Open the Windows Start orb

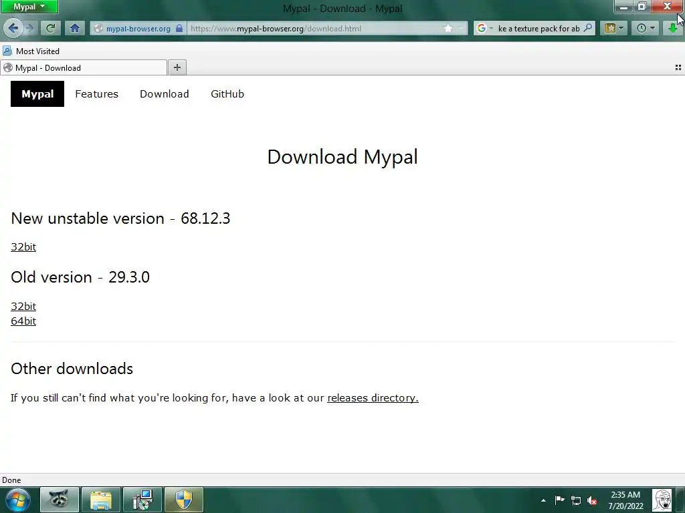coord(18,500)
